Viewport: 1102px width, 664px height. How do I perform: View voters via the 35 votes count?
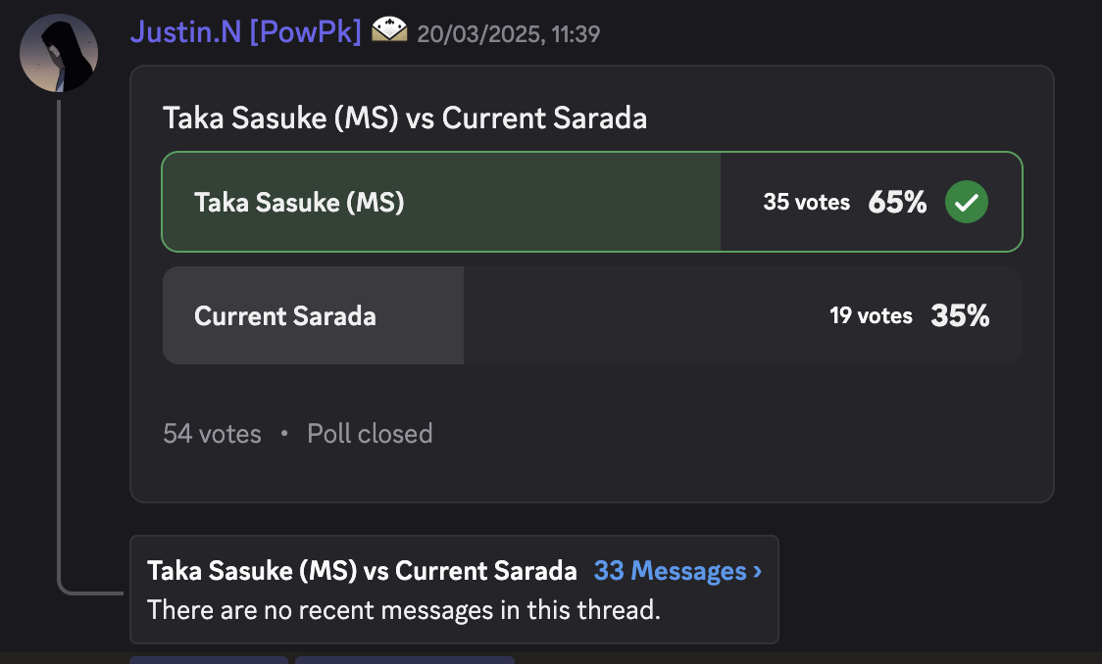click(806, 203)
